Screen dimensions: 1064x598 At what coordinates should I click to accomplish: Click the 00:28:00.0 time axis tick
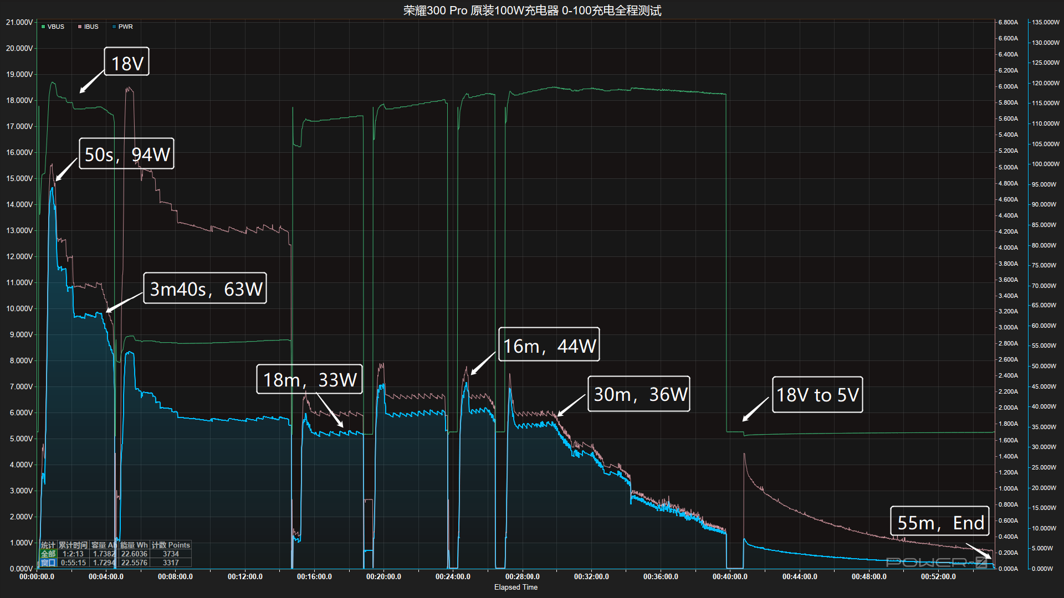click(522, 576)
